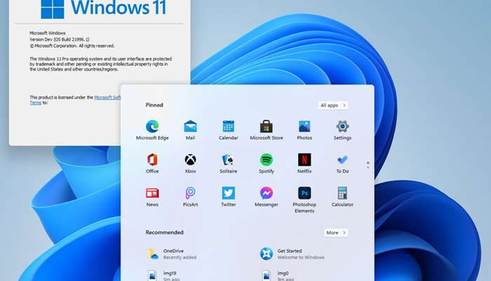Viewport: 491px width, 281px height.
Task: Show More recommended items
Action: pos(336,233)
